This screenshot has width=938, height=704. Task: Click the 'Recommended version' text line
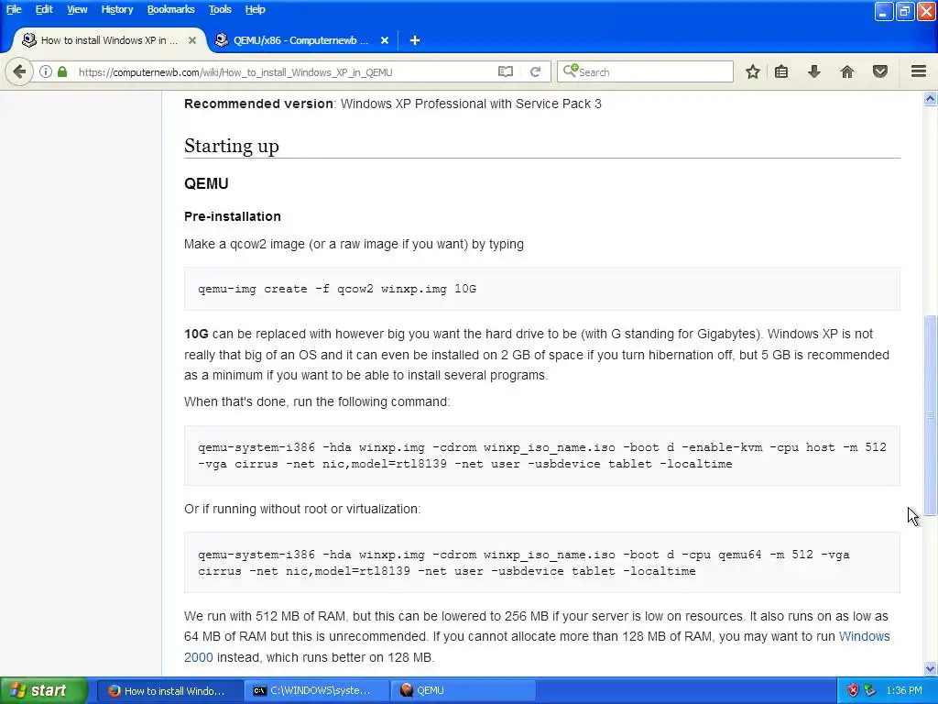[x=392, y=104]
